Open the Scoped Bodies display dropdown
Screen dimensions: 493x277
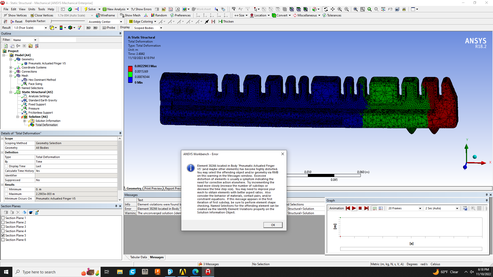161,28
